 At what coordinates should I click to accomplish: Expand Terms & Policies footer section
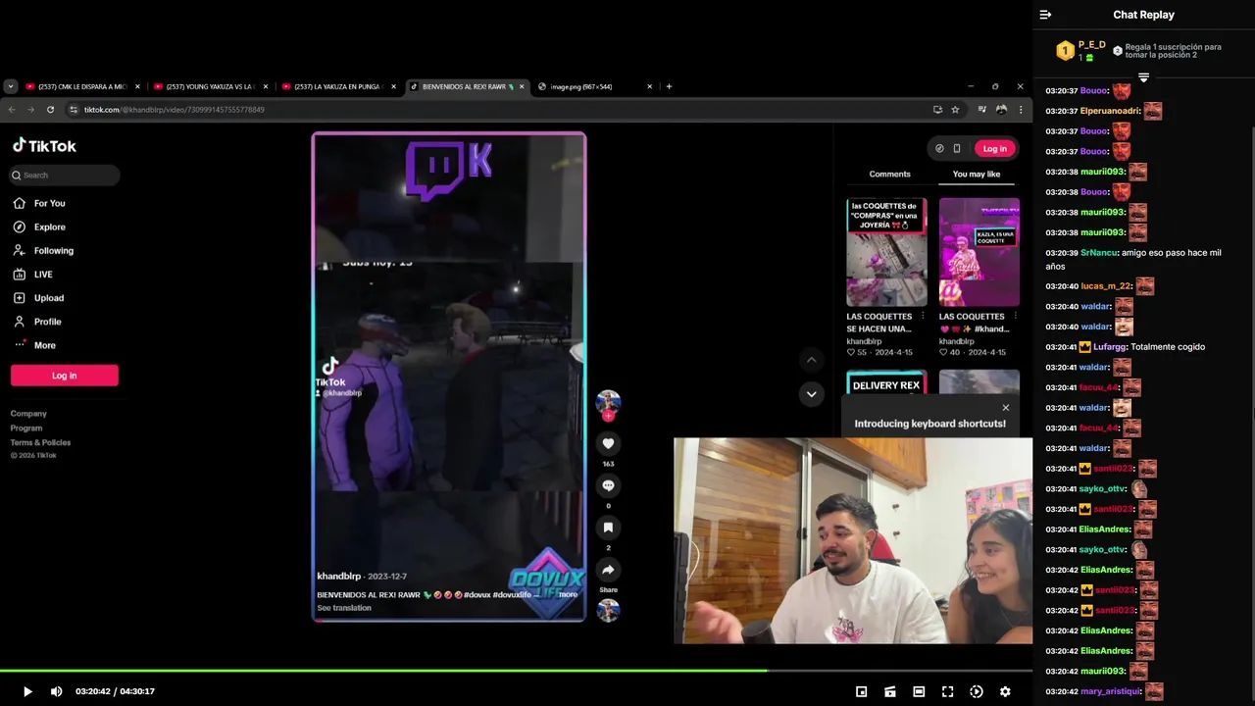pos(40,442)
